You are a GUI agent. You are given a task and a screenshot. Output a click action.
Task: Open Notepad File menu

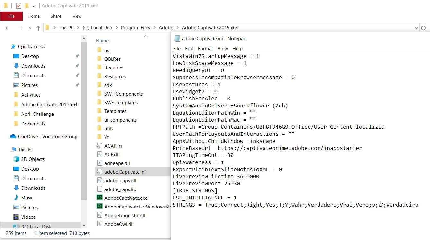pyautogui.click(x=177, y=49)
